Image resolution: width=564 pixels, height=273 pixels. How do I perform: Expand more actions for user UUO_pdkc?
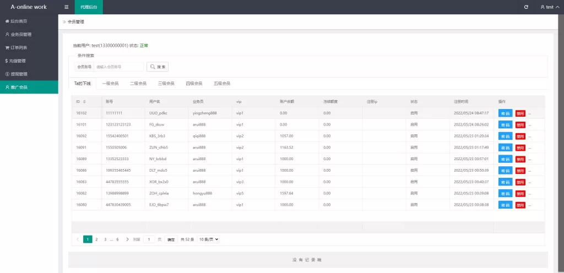[x=530, y=113]
